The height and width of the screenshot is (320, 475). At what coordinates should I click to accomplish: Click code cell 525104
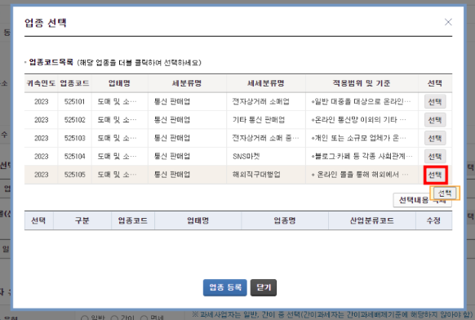pyautogui.click(x=74, y=157)
